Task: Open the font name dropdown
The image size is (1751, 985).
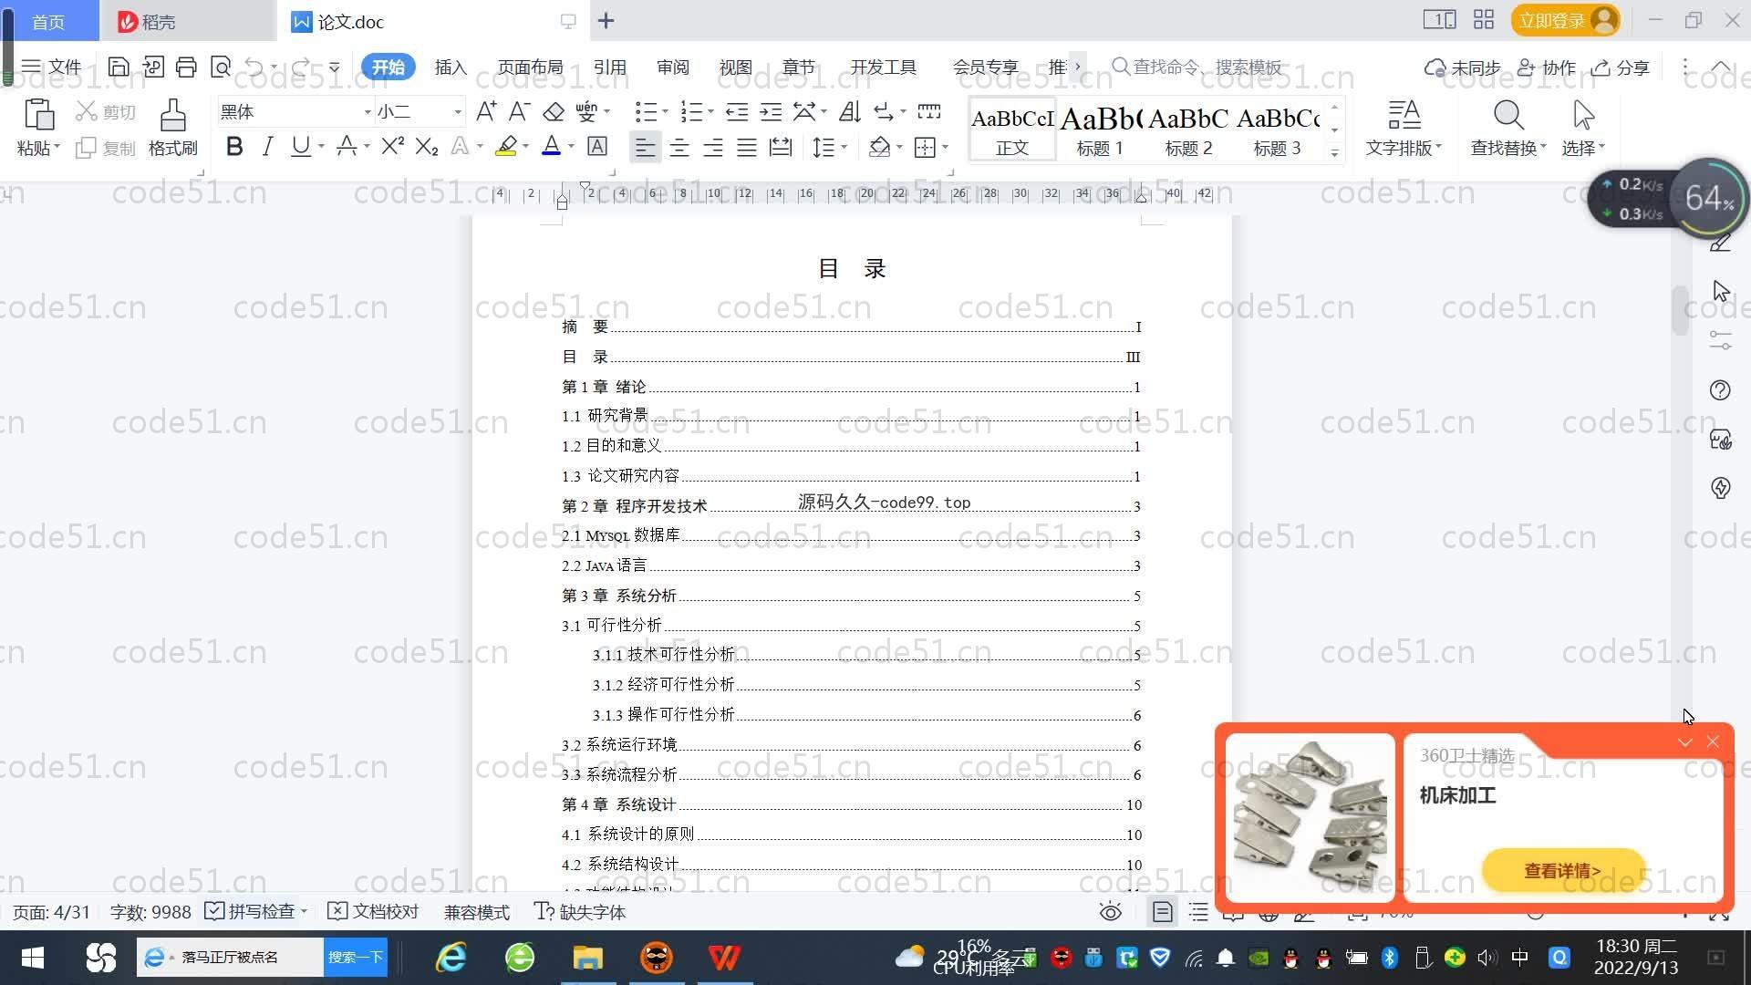Action: (x=368, y=112)
